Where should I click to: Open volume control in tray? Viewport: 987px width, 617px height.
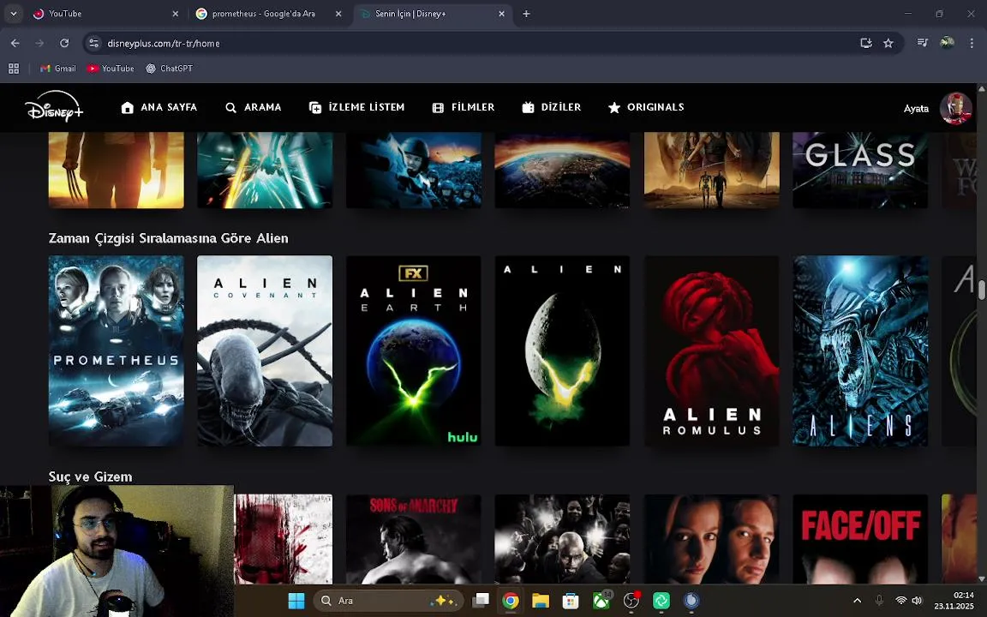[x=917, y=601]
